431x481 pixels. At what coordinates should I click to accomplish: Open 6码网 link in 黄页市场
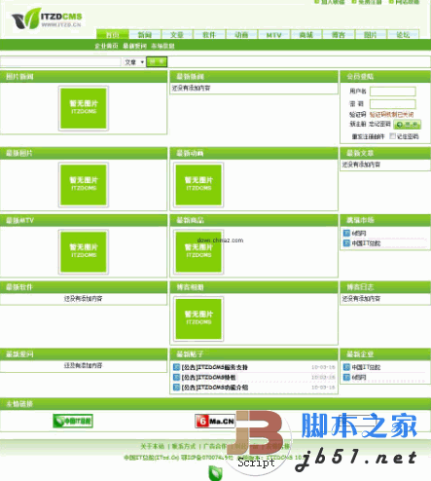(359, 233)
